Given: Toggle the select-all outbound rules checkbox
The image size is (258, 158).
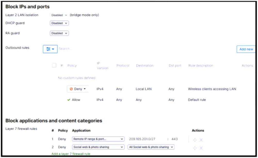Looking at the screenshot, I should (x=54, y=66).
